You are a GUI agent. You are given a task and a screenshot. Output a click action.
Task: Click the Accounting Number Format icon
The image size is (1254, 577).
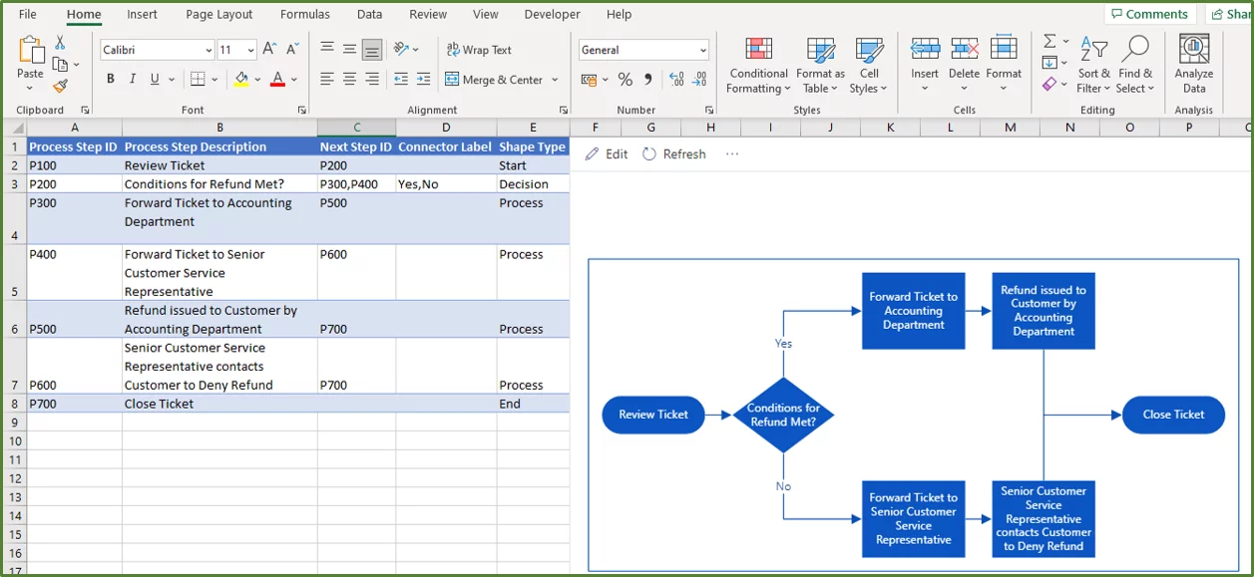pos(589,80)
